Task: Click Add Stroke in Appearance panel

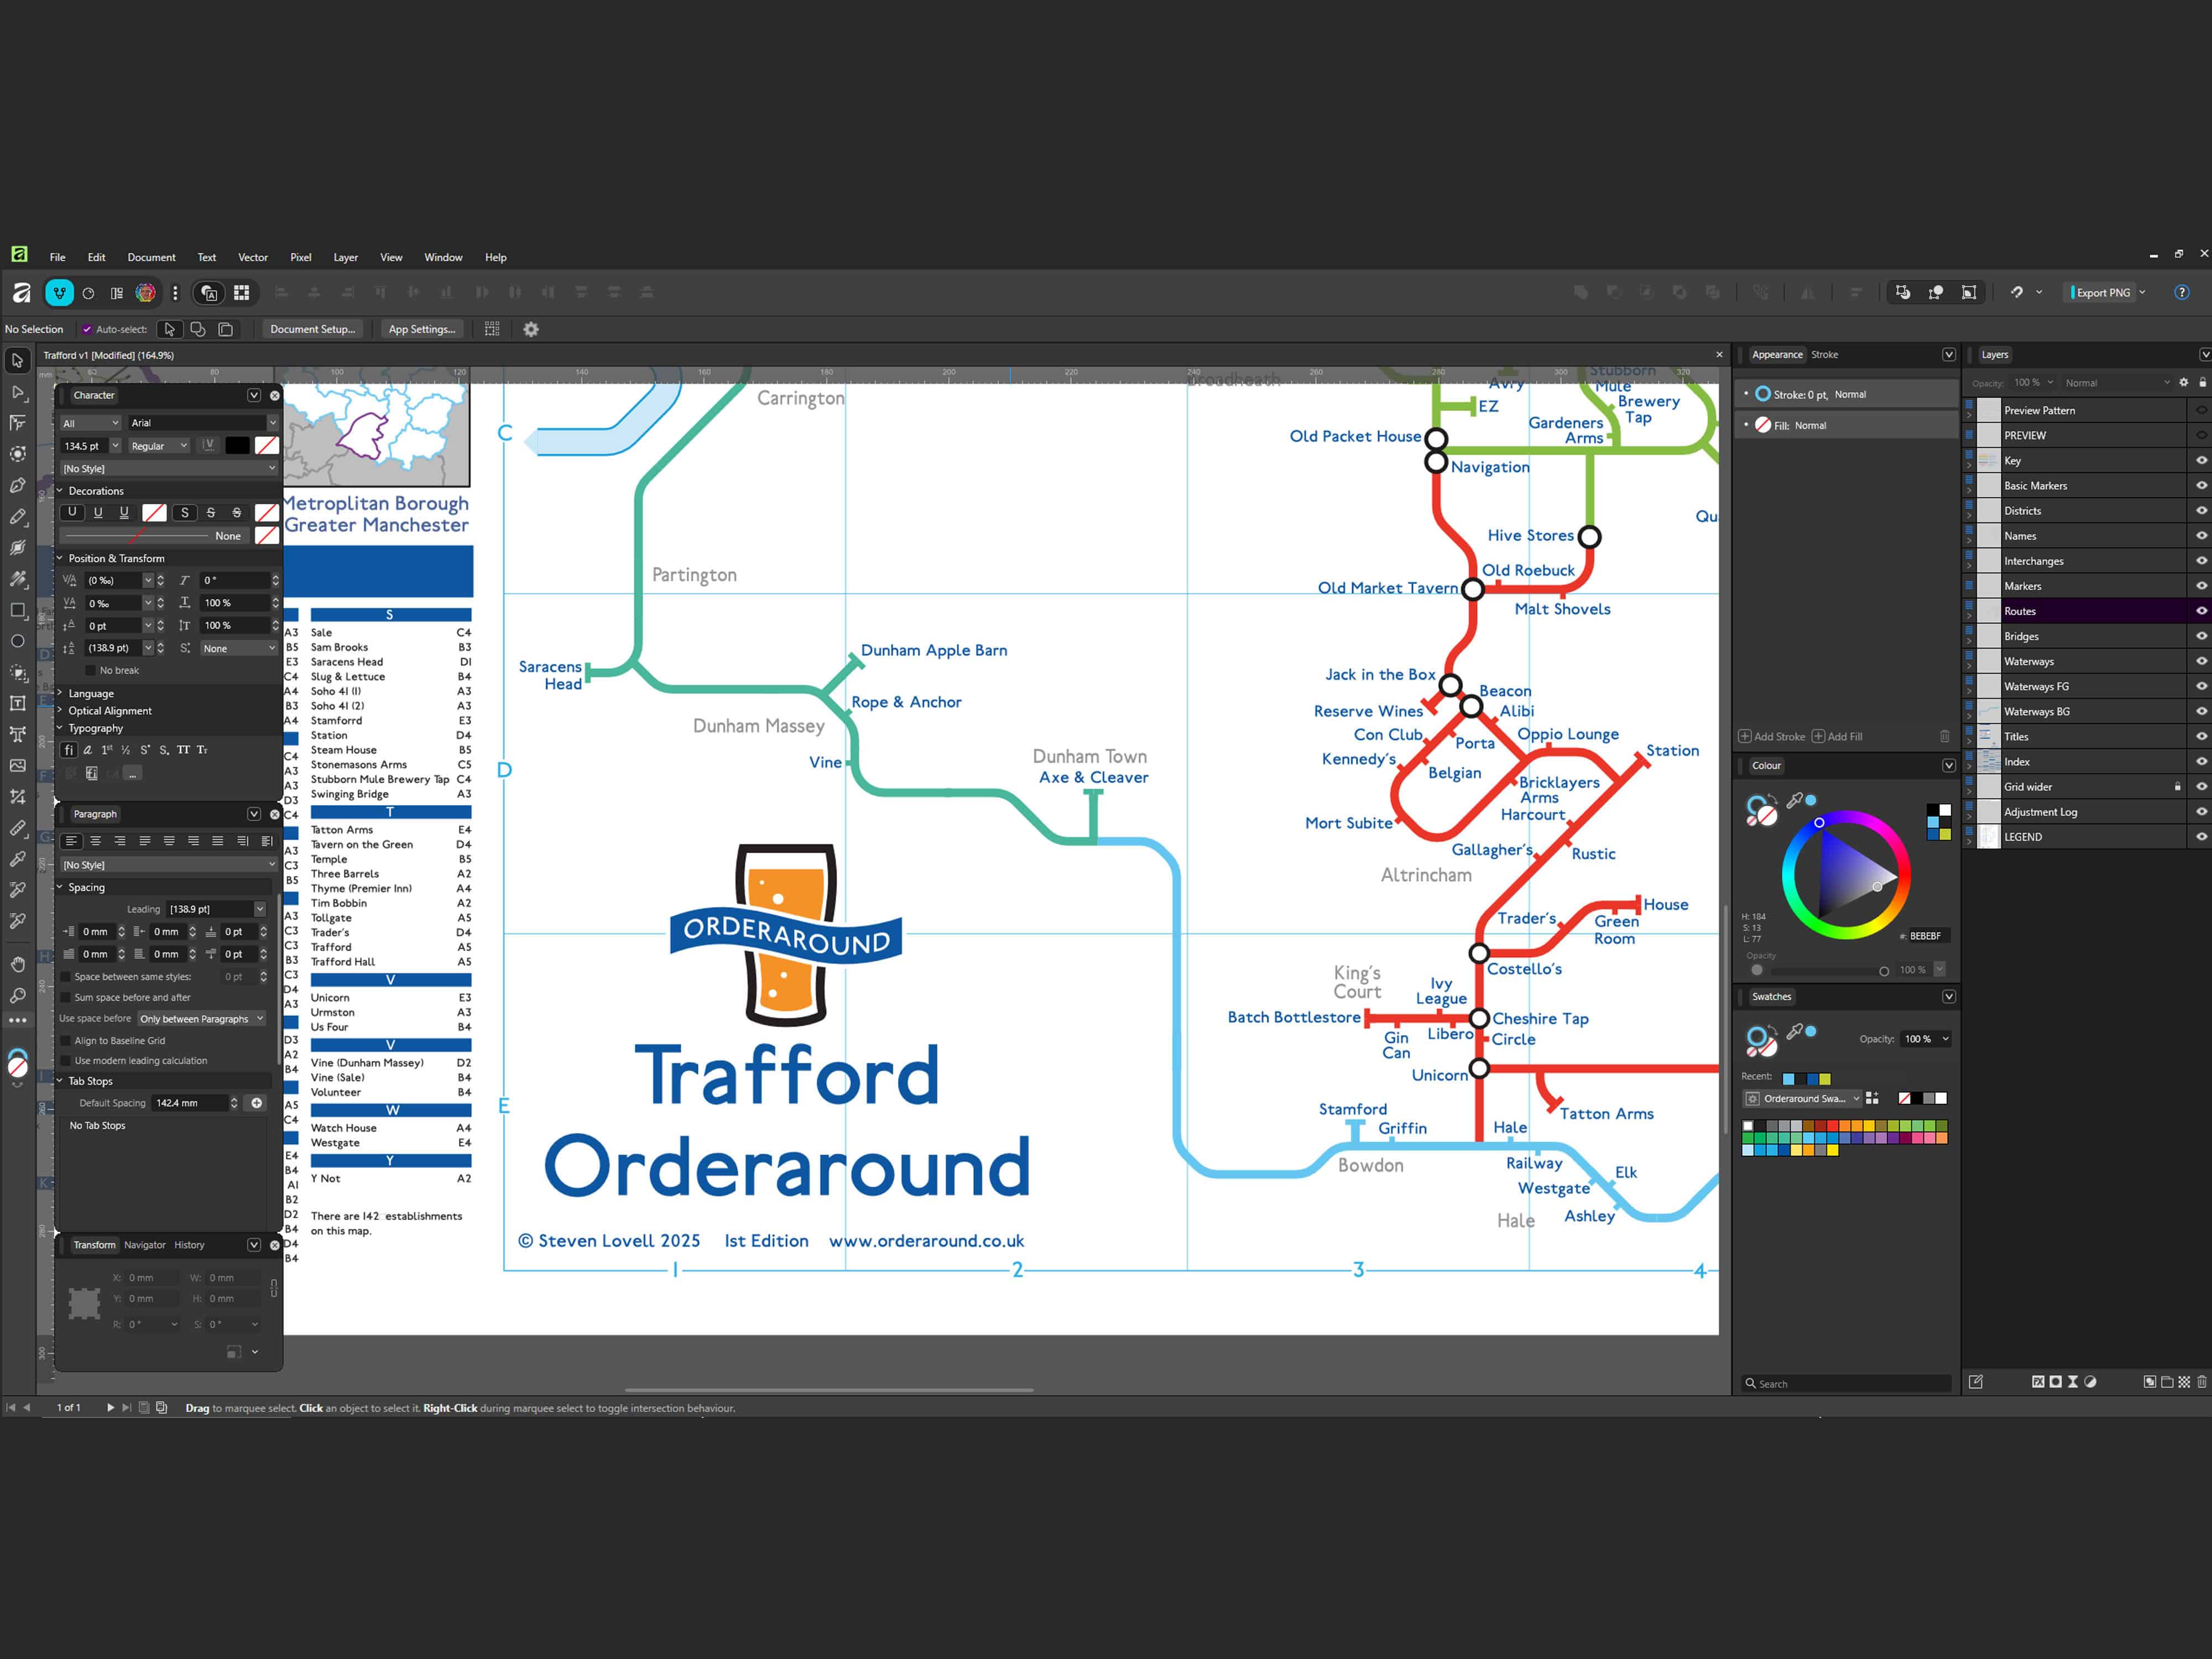Action: pos(1772,737)
